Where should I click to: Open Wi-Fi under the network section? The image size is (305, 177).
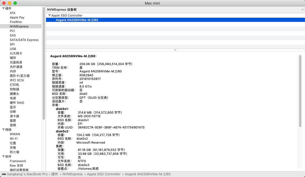pyautogui.click(x=14, y=139)
